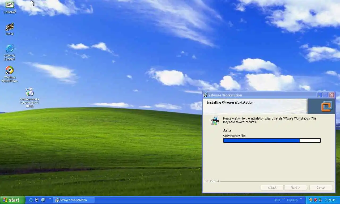The width and height of the screenshot is (340, 204).
Task: Click the safely remove hardware tray icon
Action: point(320,200)
